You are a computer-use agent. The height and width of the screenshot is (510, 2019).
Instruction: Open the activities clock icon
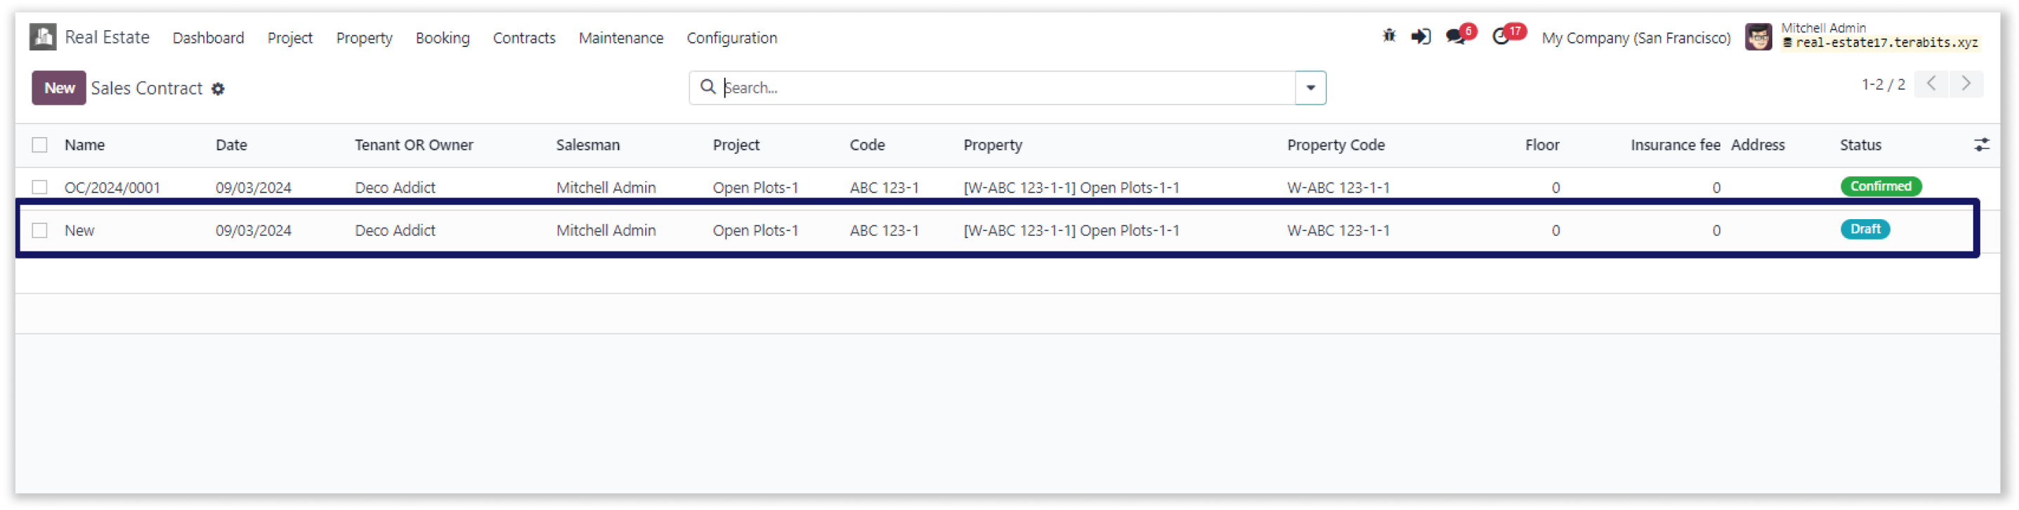[x=1500, y=37]
